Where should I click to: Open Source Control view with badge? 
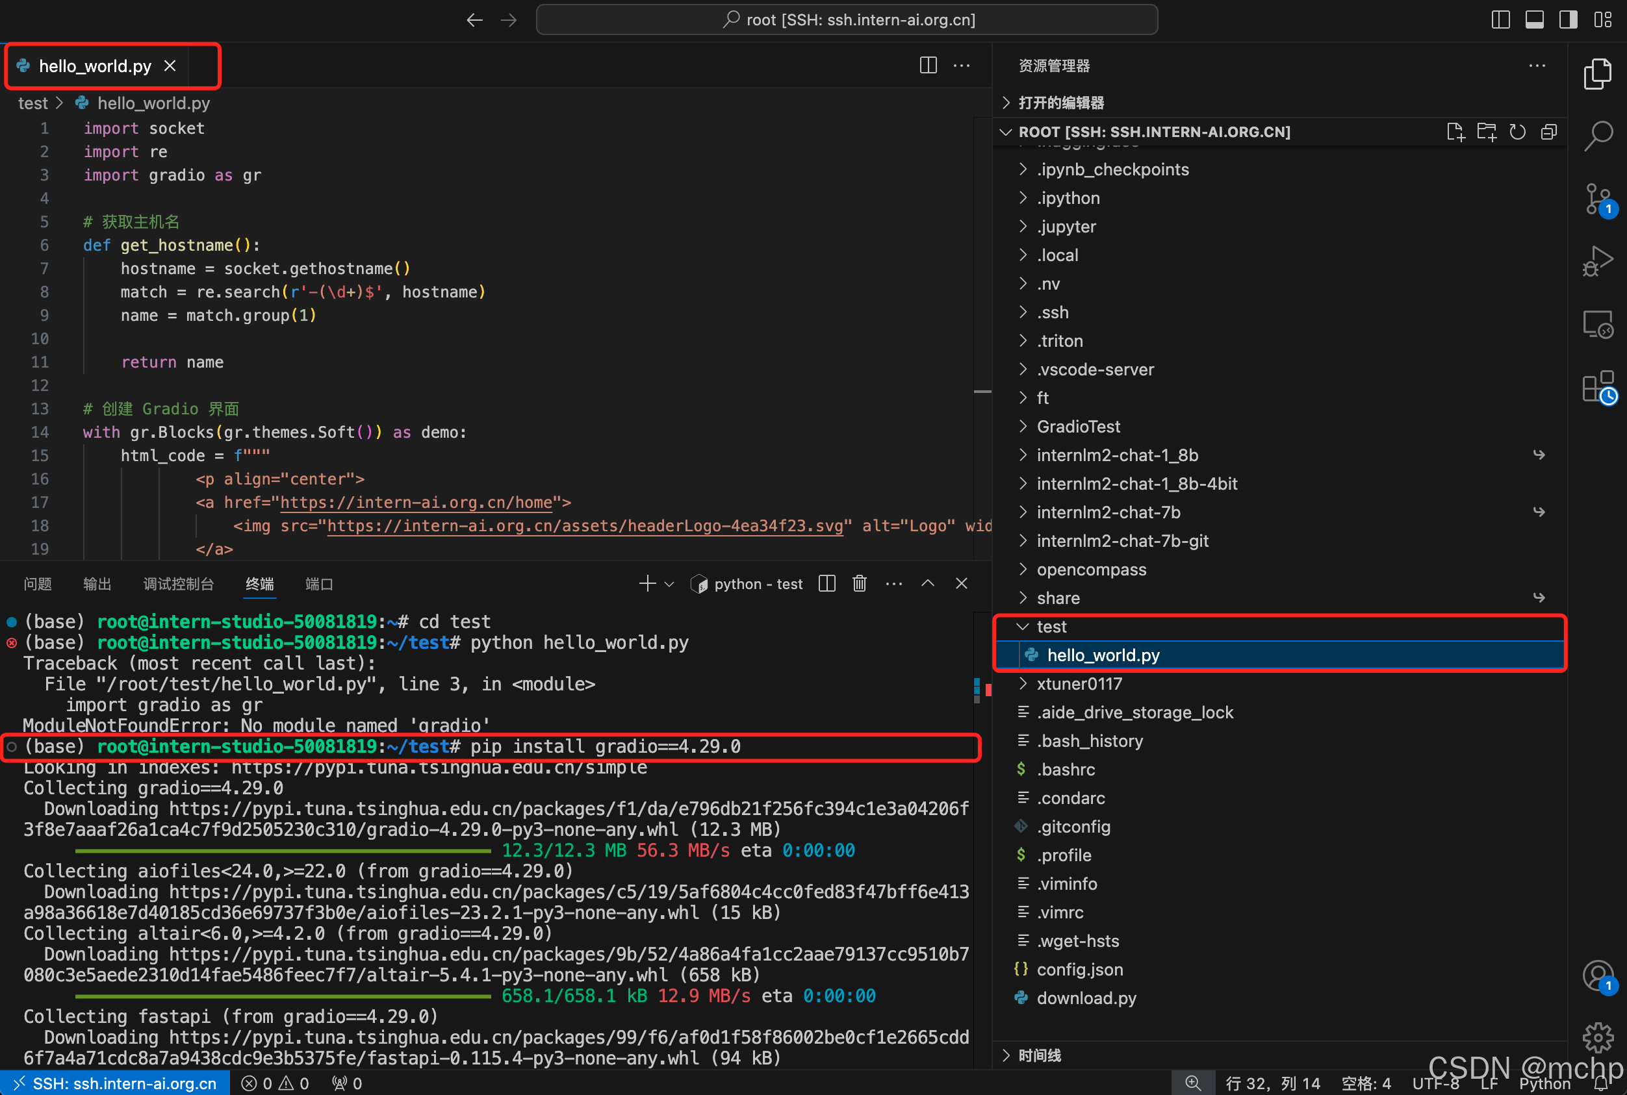1598,199
